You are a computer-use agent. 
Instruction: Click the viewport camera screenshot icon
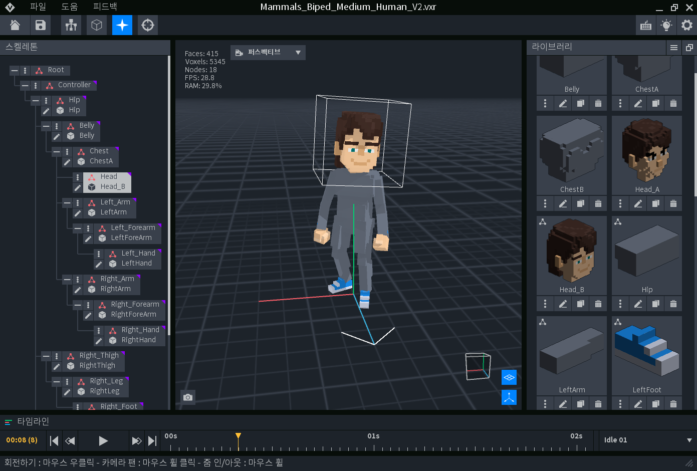pos(188,397)
